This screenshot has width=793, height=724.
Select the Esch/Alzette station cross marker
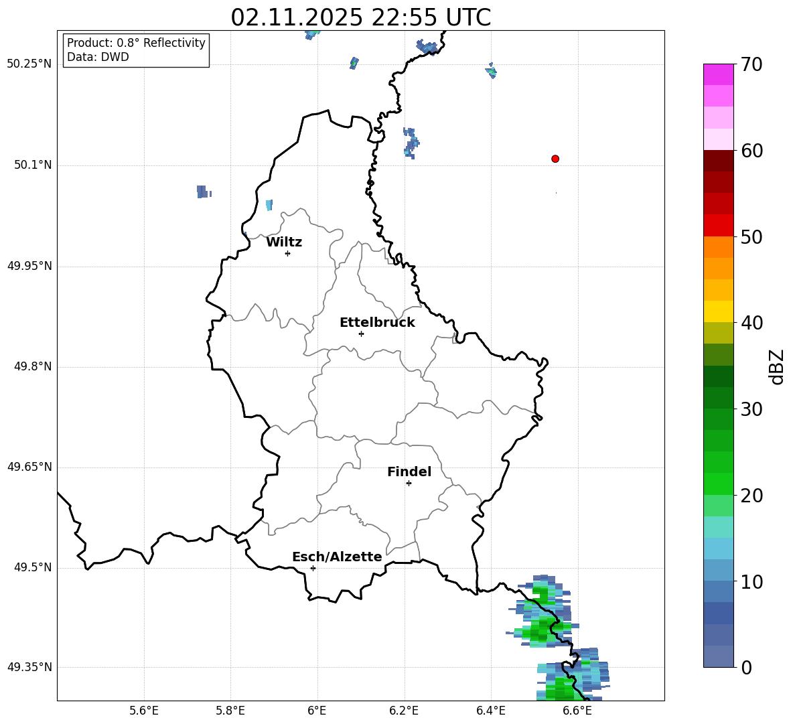click(313, 568)
